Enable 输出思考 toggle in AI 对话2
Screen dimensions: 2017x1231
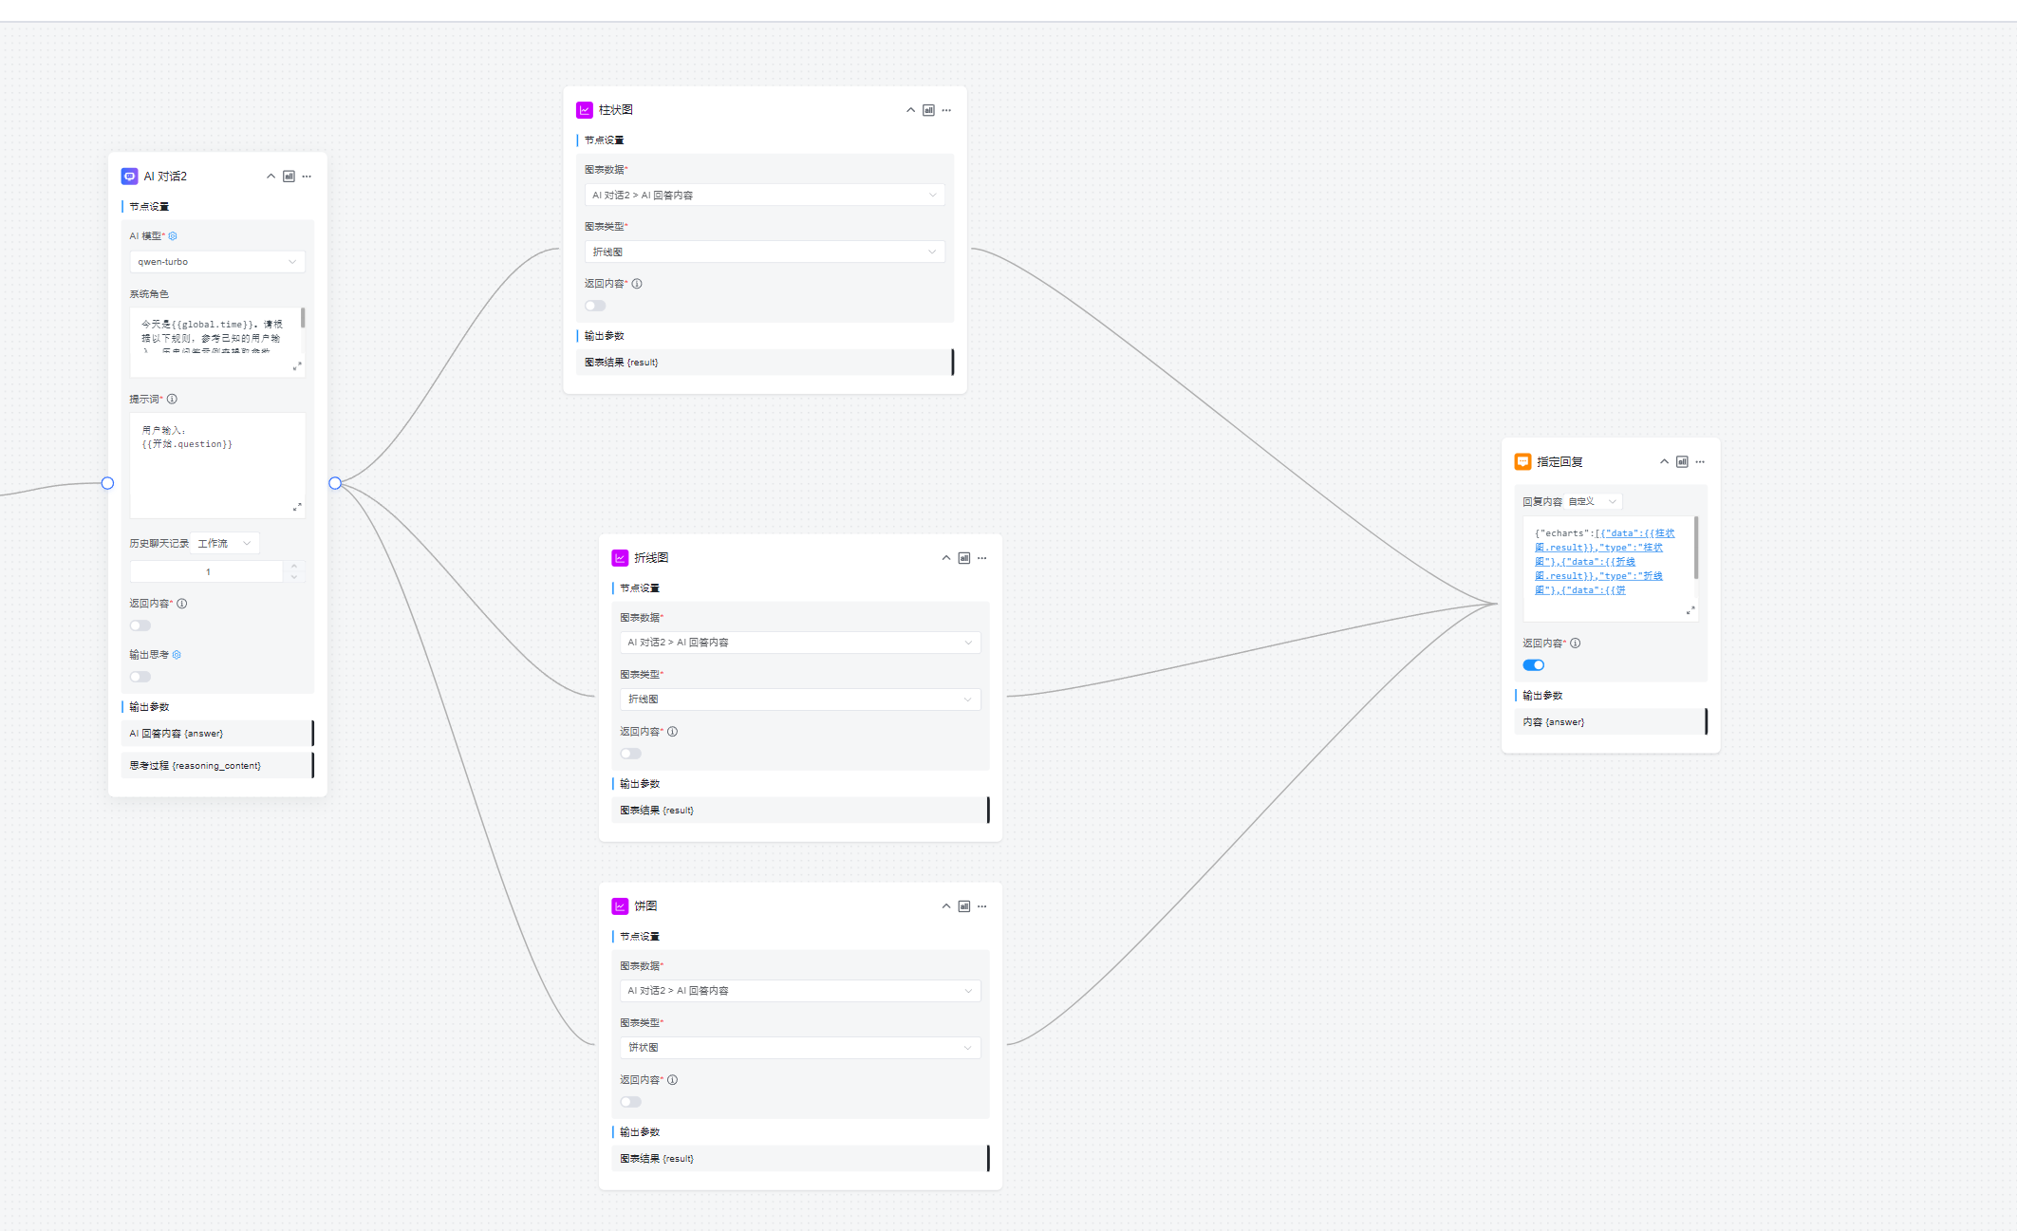coord(140,677)
